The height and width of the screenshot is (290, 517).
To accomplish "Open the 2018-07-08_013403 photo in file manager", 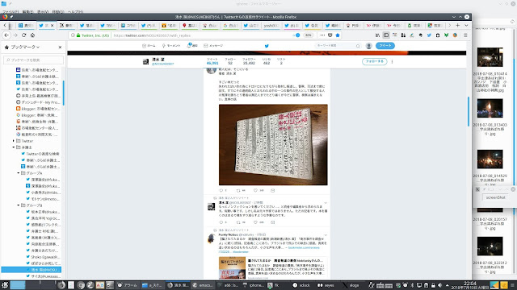I will coord(490,108).
